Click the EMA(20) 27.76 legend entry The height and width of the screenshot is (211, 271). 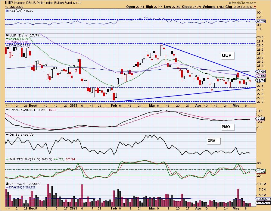click(17, 39)
